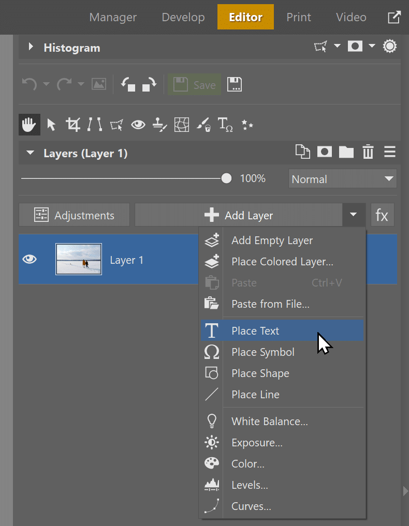Select the Crop tool icon

tap(73, 125)
